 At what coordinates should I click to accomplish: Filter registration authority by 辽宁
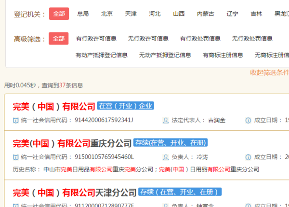[233, 14]
